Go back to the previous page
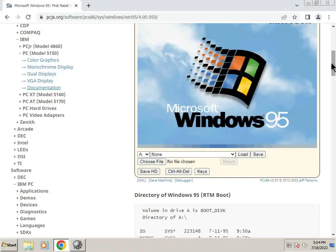This screenshot has height=252, width=336. point(7,17)
